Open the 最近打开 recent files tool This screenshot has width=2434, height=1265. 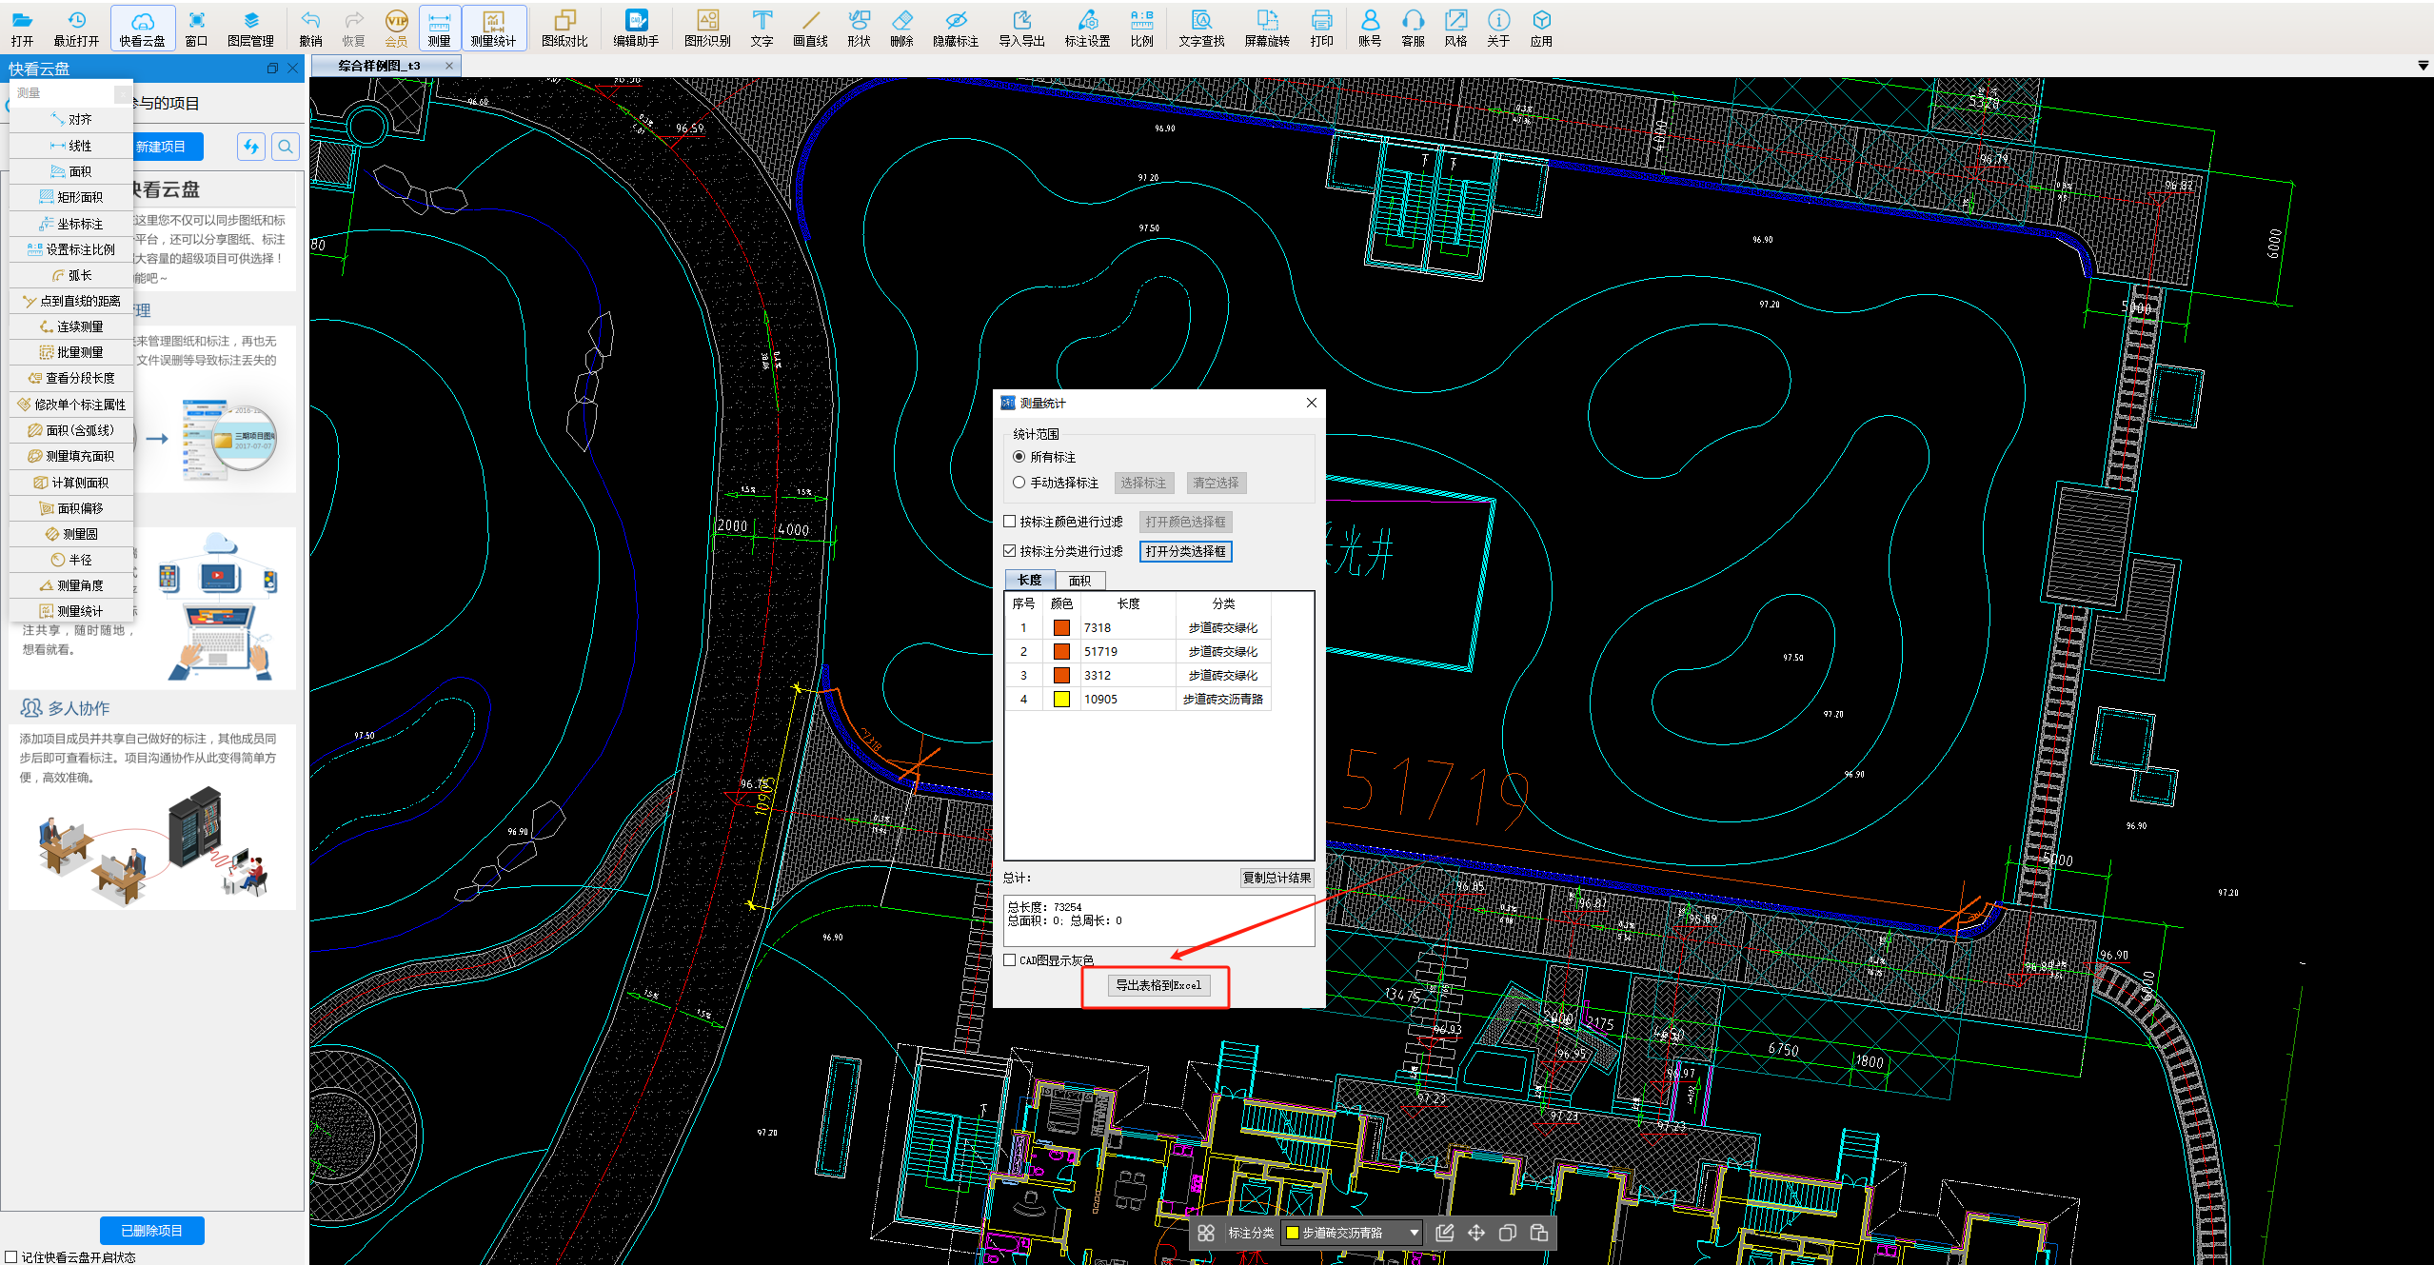pyautogui.click(x=76, y=28)
